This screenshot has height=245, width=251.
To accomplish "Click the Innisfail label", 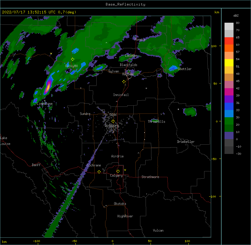I will coord(121,95).
